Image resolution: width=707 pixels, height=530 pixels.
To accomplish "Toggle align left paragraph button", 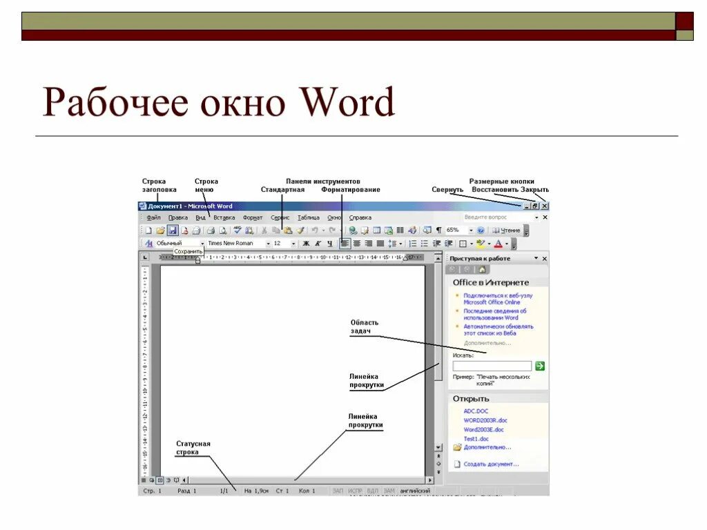I will (x=345, y=244).
